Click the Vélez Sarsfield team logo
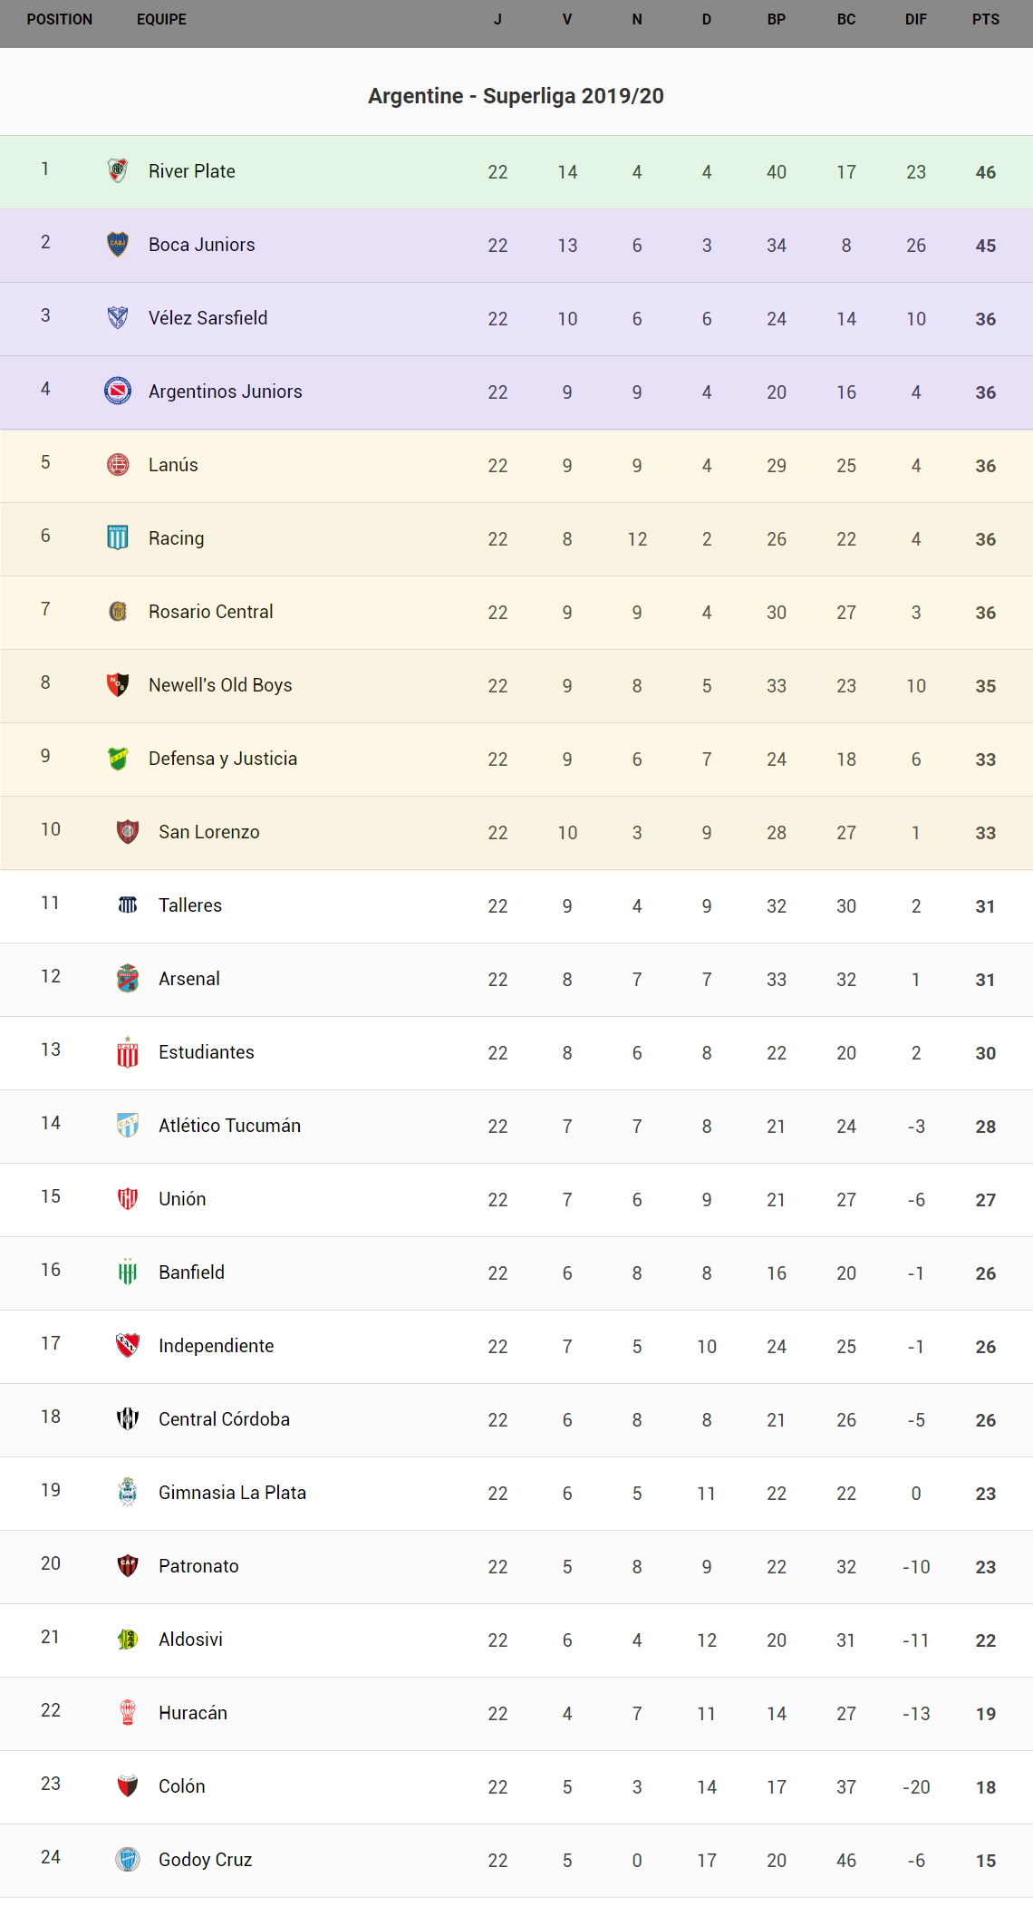This screenshot has height=1906, width=1033. tap(118, 317)
